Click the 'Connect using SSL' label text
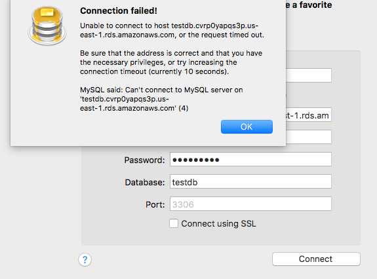This screenshot has width=377, height=279. click(x=218, y=223)
